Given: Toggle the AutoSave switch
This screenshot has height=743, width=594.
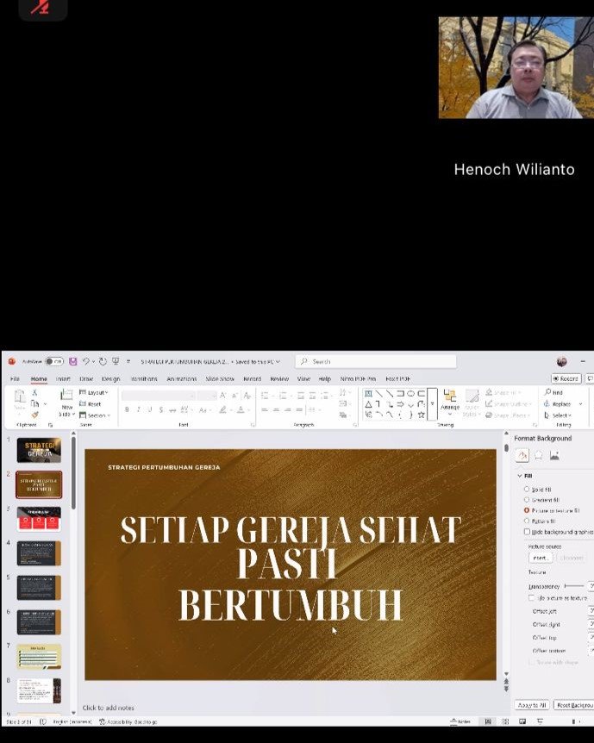Looking at the screenshot, I should point(54,361).
